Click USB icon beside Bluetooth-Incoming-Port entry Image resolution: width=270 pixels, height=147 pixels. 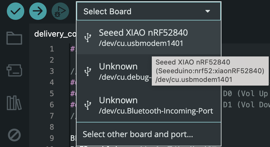(x=88, y=105)
